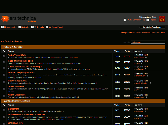Go to last post in Networking Matrix

point(151,83)
